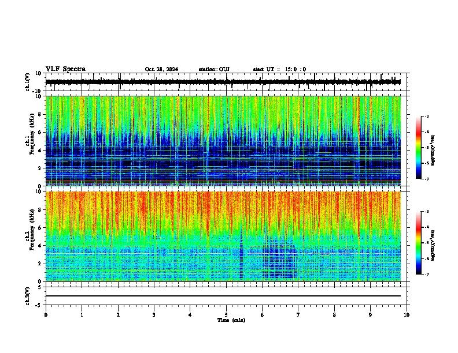Click the "Time (min)" axis label
The image size is (458, 353).
231,320
